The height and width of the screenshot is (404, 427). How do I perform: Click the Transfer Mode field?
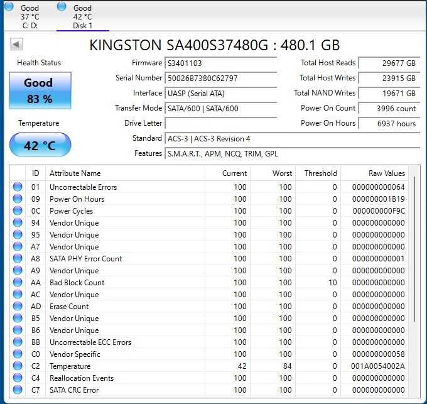(221, 109)
